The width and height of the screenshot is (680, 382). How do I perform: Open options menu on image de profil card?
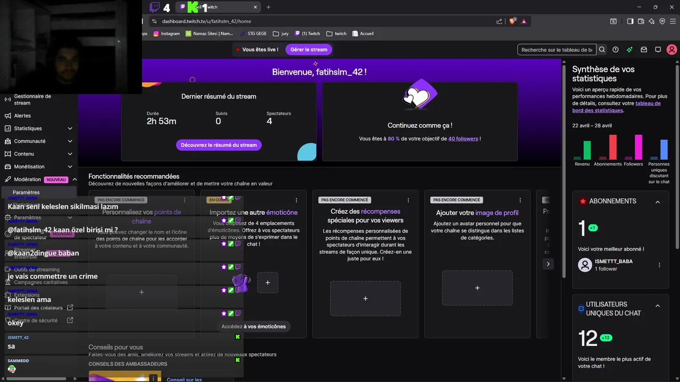(x=520, y=200)
